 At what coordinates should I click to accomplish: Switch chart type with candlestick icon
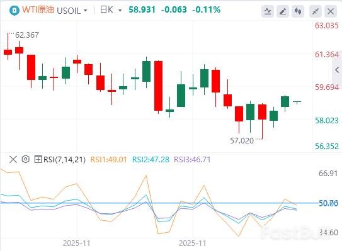point(298,11)
